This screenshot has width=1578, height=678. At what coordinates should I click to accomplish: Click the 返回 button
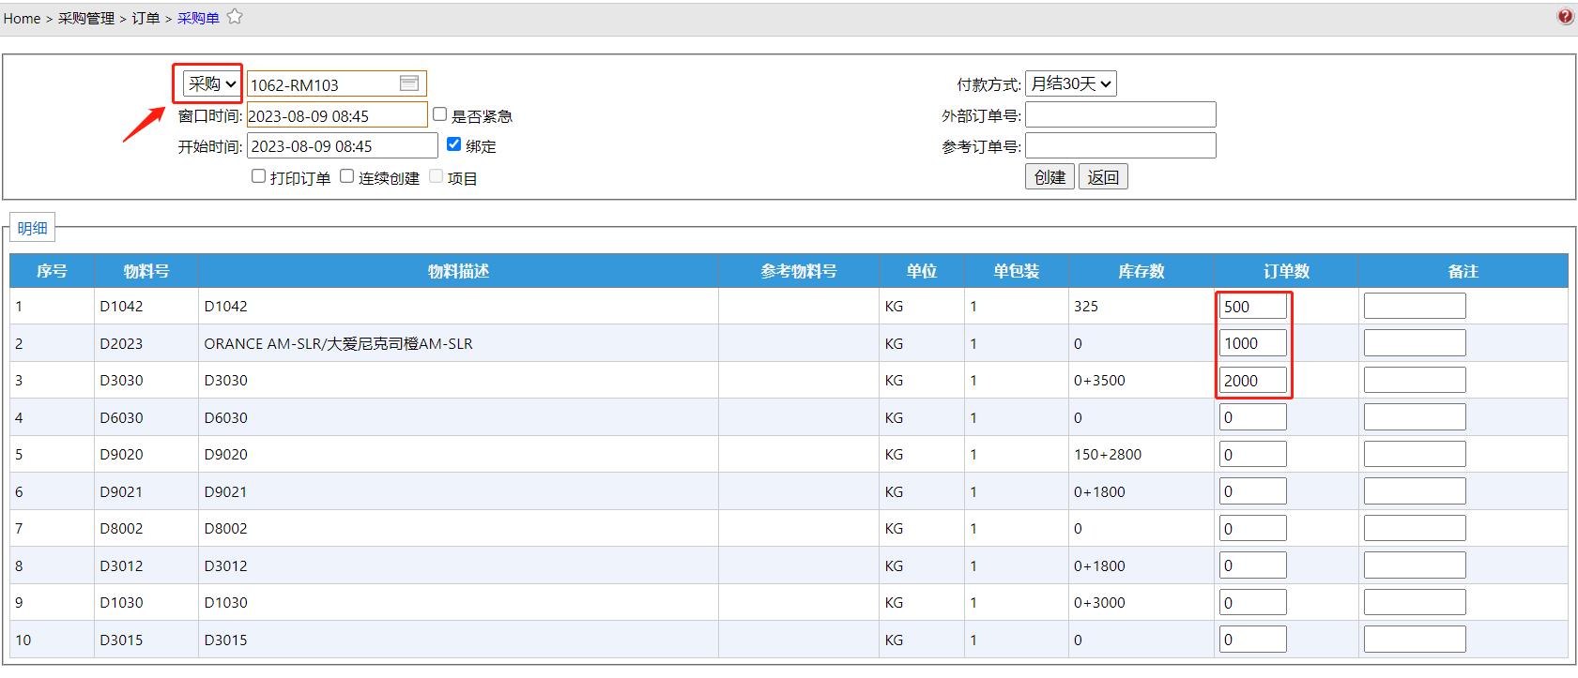coord(1103,177)
